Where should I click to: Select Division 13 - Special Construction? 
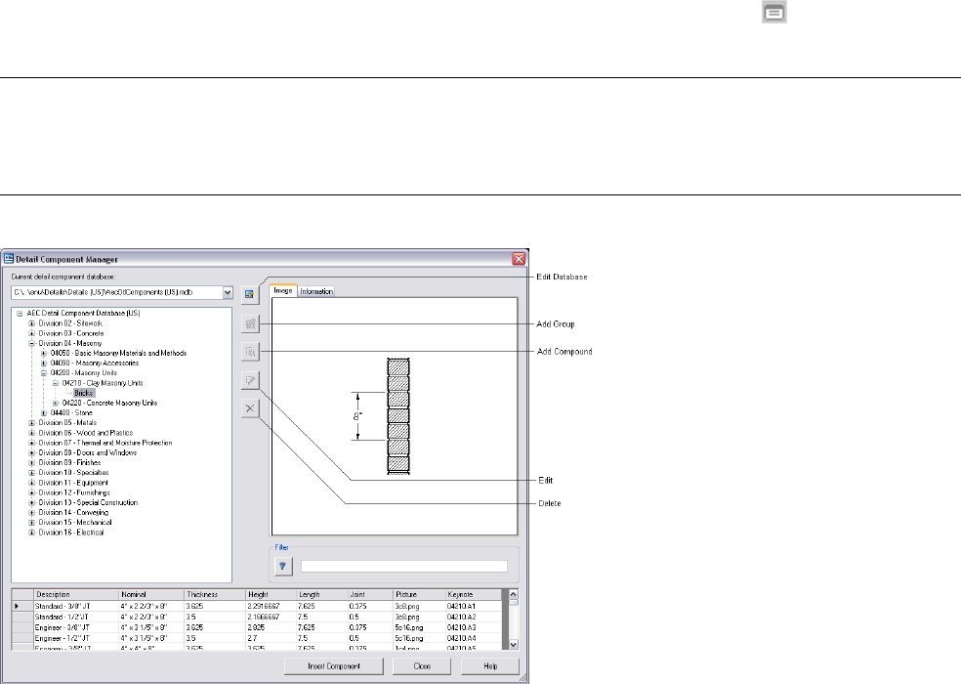click(x=88, y=502)
